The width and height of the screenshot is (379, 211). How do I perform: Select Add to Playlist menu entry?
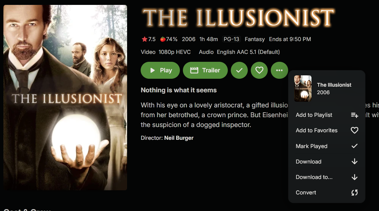coord(327,115)
